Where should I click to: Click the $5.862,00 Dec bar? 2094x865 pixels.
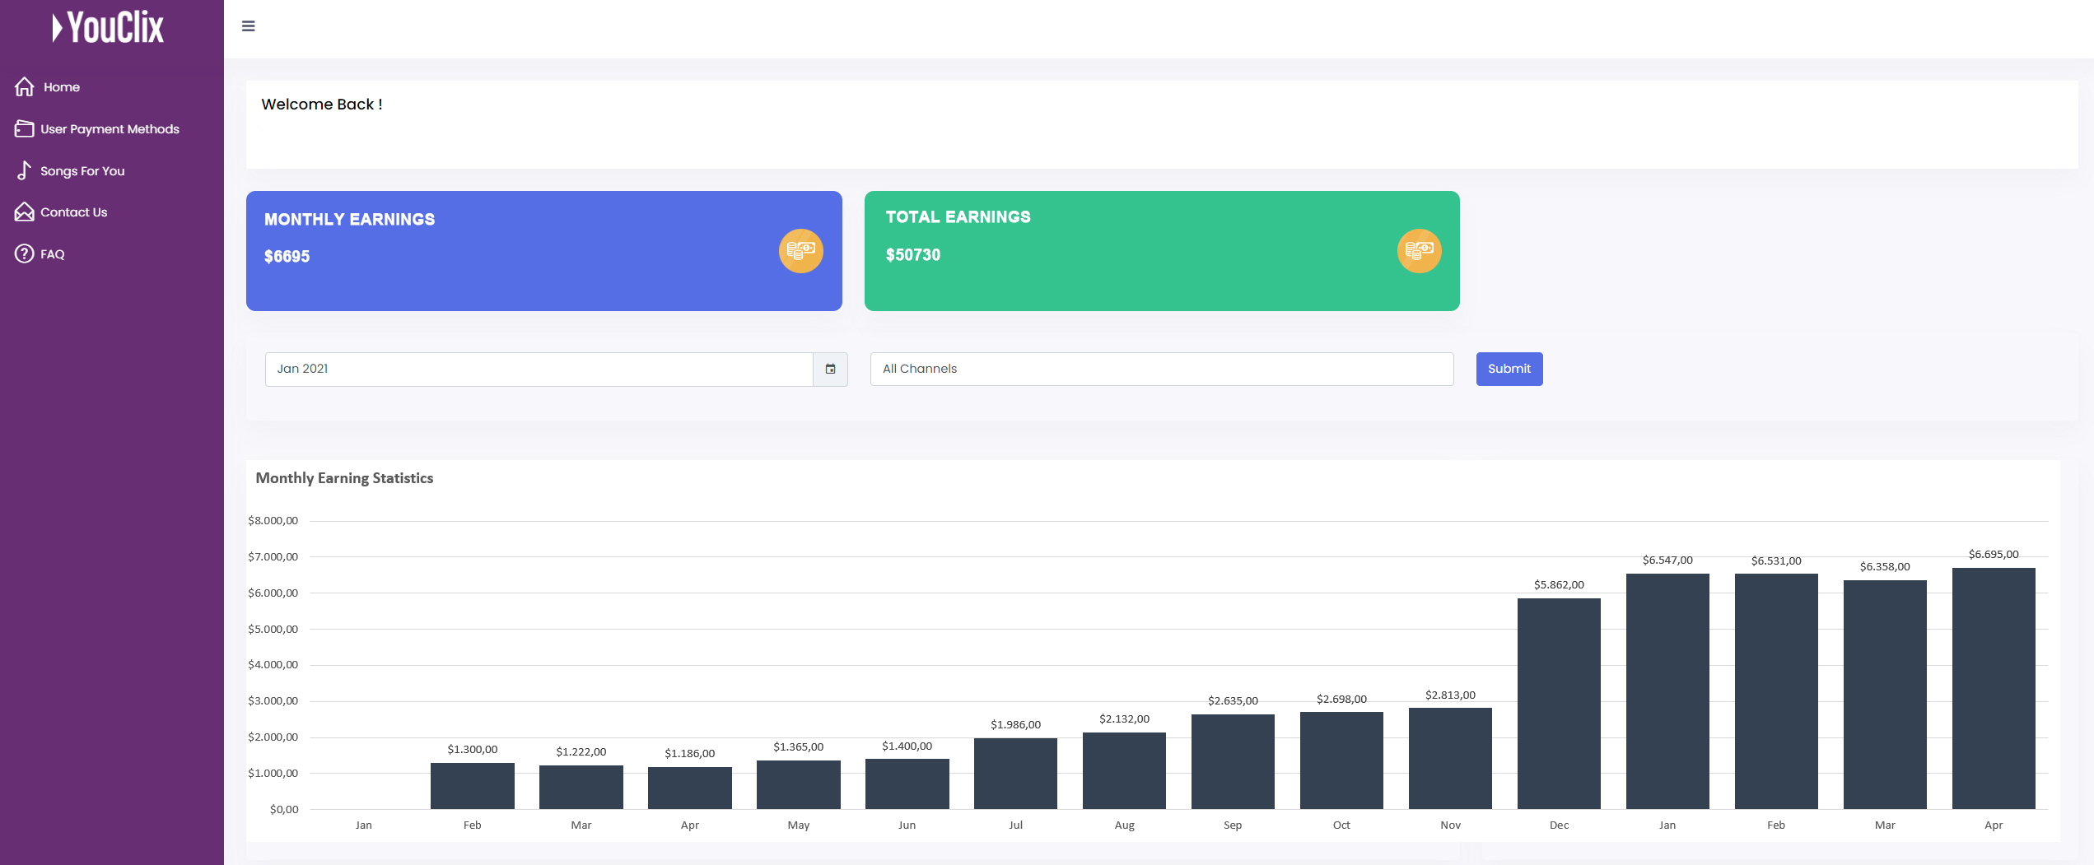coord(1559,704)
